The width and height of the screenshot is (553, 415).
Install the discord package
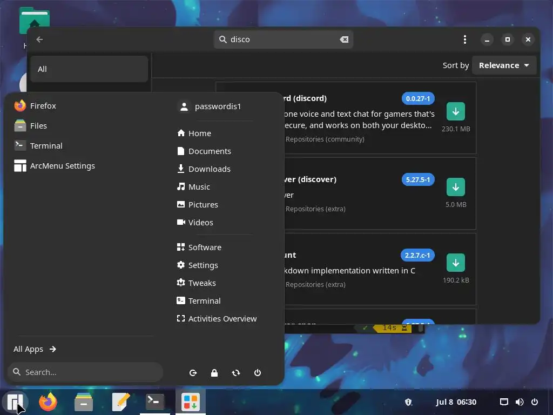456,111
